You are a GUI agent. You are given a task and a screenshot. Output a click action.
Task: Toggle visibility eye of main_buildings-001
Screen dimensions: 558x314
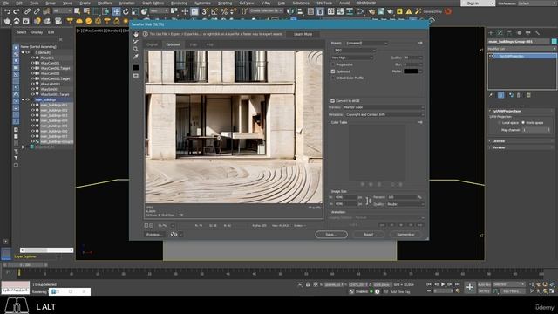[33, 106]
